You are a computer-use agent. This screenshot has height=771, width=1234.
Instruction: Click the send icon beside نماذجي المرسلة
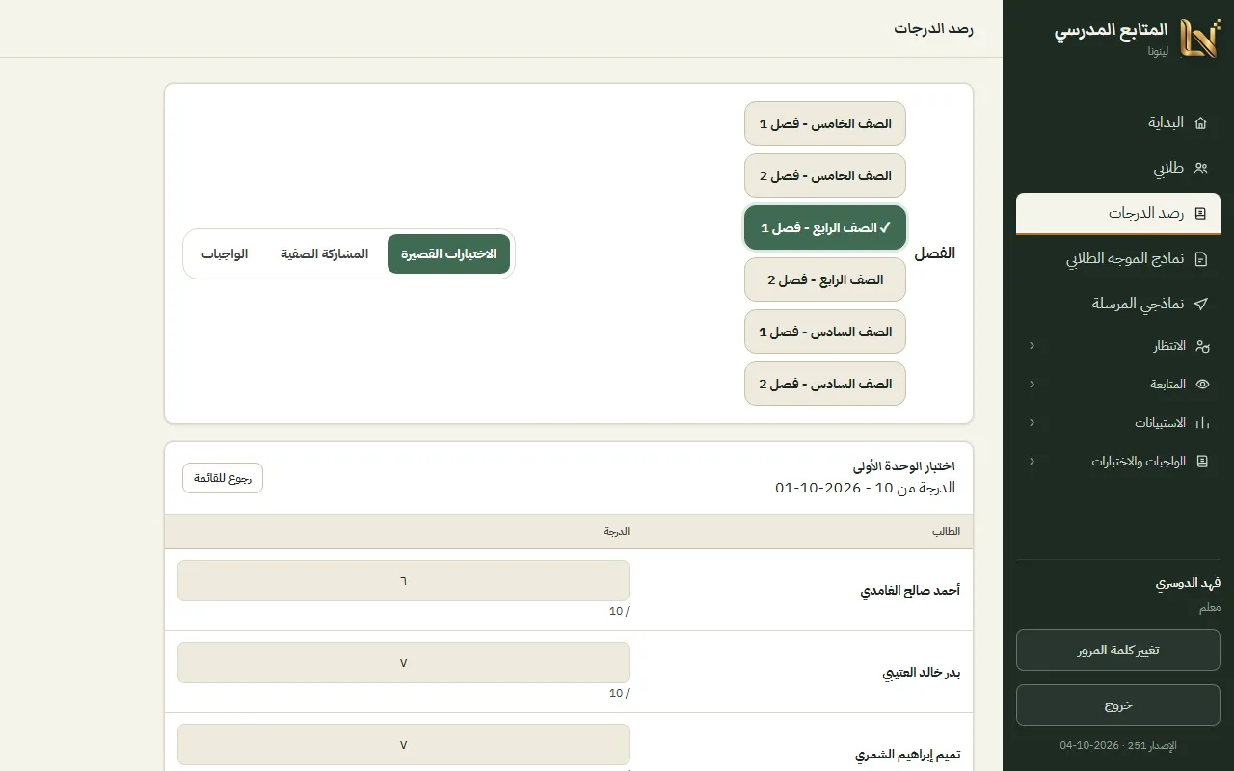[x=1200, y=304]
